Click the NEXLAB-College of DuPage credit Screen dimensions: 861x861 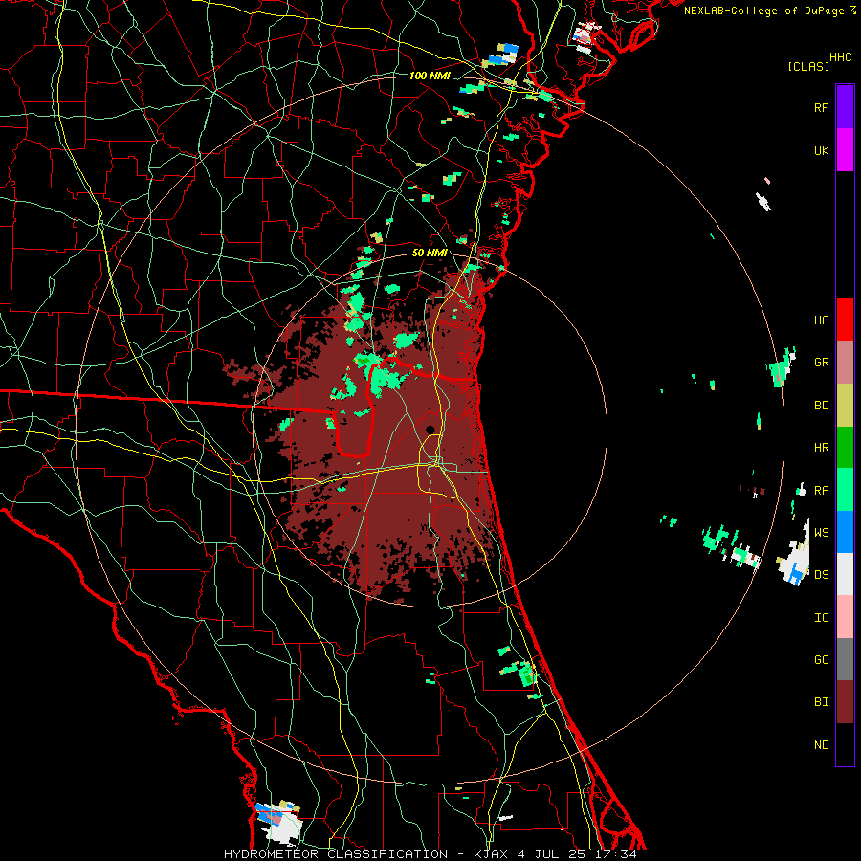tap(765, 11)
